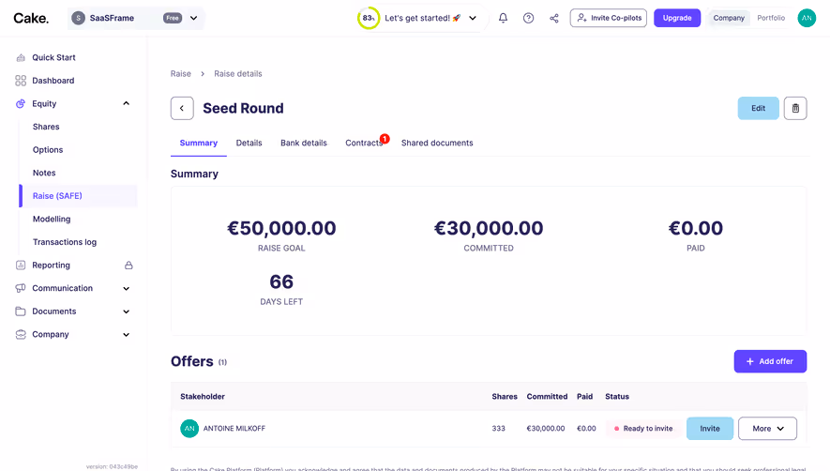Image resolution: width=830 pixels, height=471 pixels.
Task: Open the More dropdown for Antoine Milkoff
Action: [x=767, y=429]
